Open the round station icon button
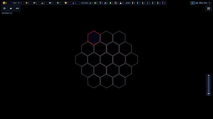 (x=5, y=8)
